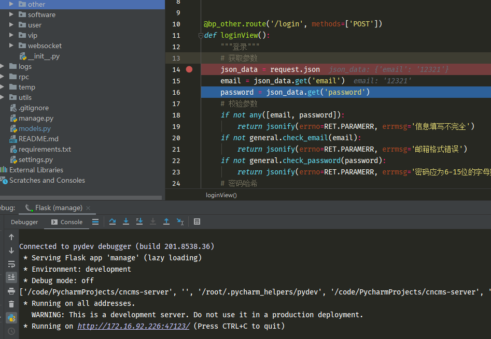Image resolution: width=491 pixels, height=339 pixels.
Task: Collapse loginView function fold marker
Action: pyautogui.click(x=201, y=36)
